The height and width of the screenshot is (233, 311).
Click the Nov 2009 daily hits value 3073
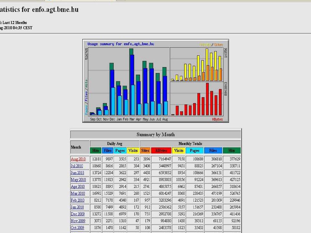(x=98, y=221)
